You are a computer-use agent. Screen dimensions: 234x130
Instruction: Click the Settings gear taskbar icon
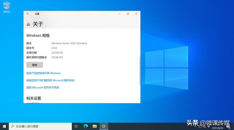104,126
